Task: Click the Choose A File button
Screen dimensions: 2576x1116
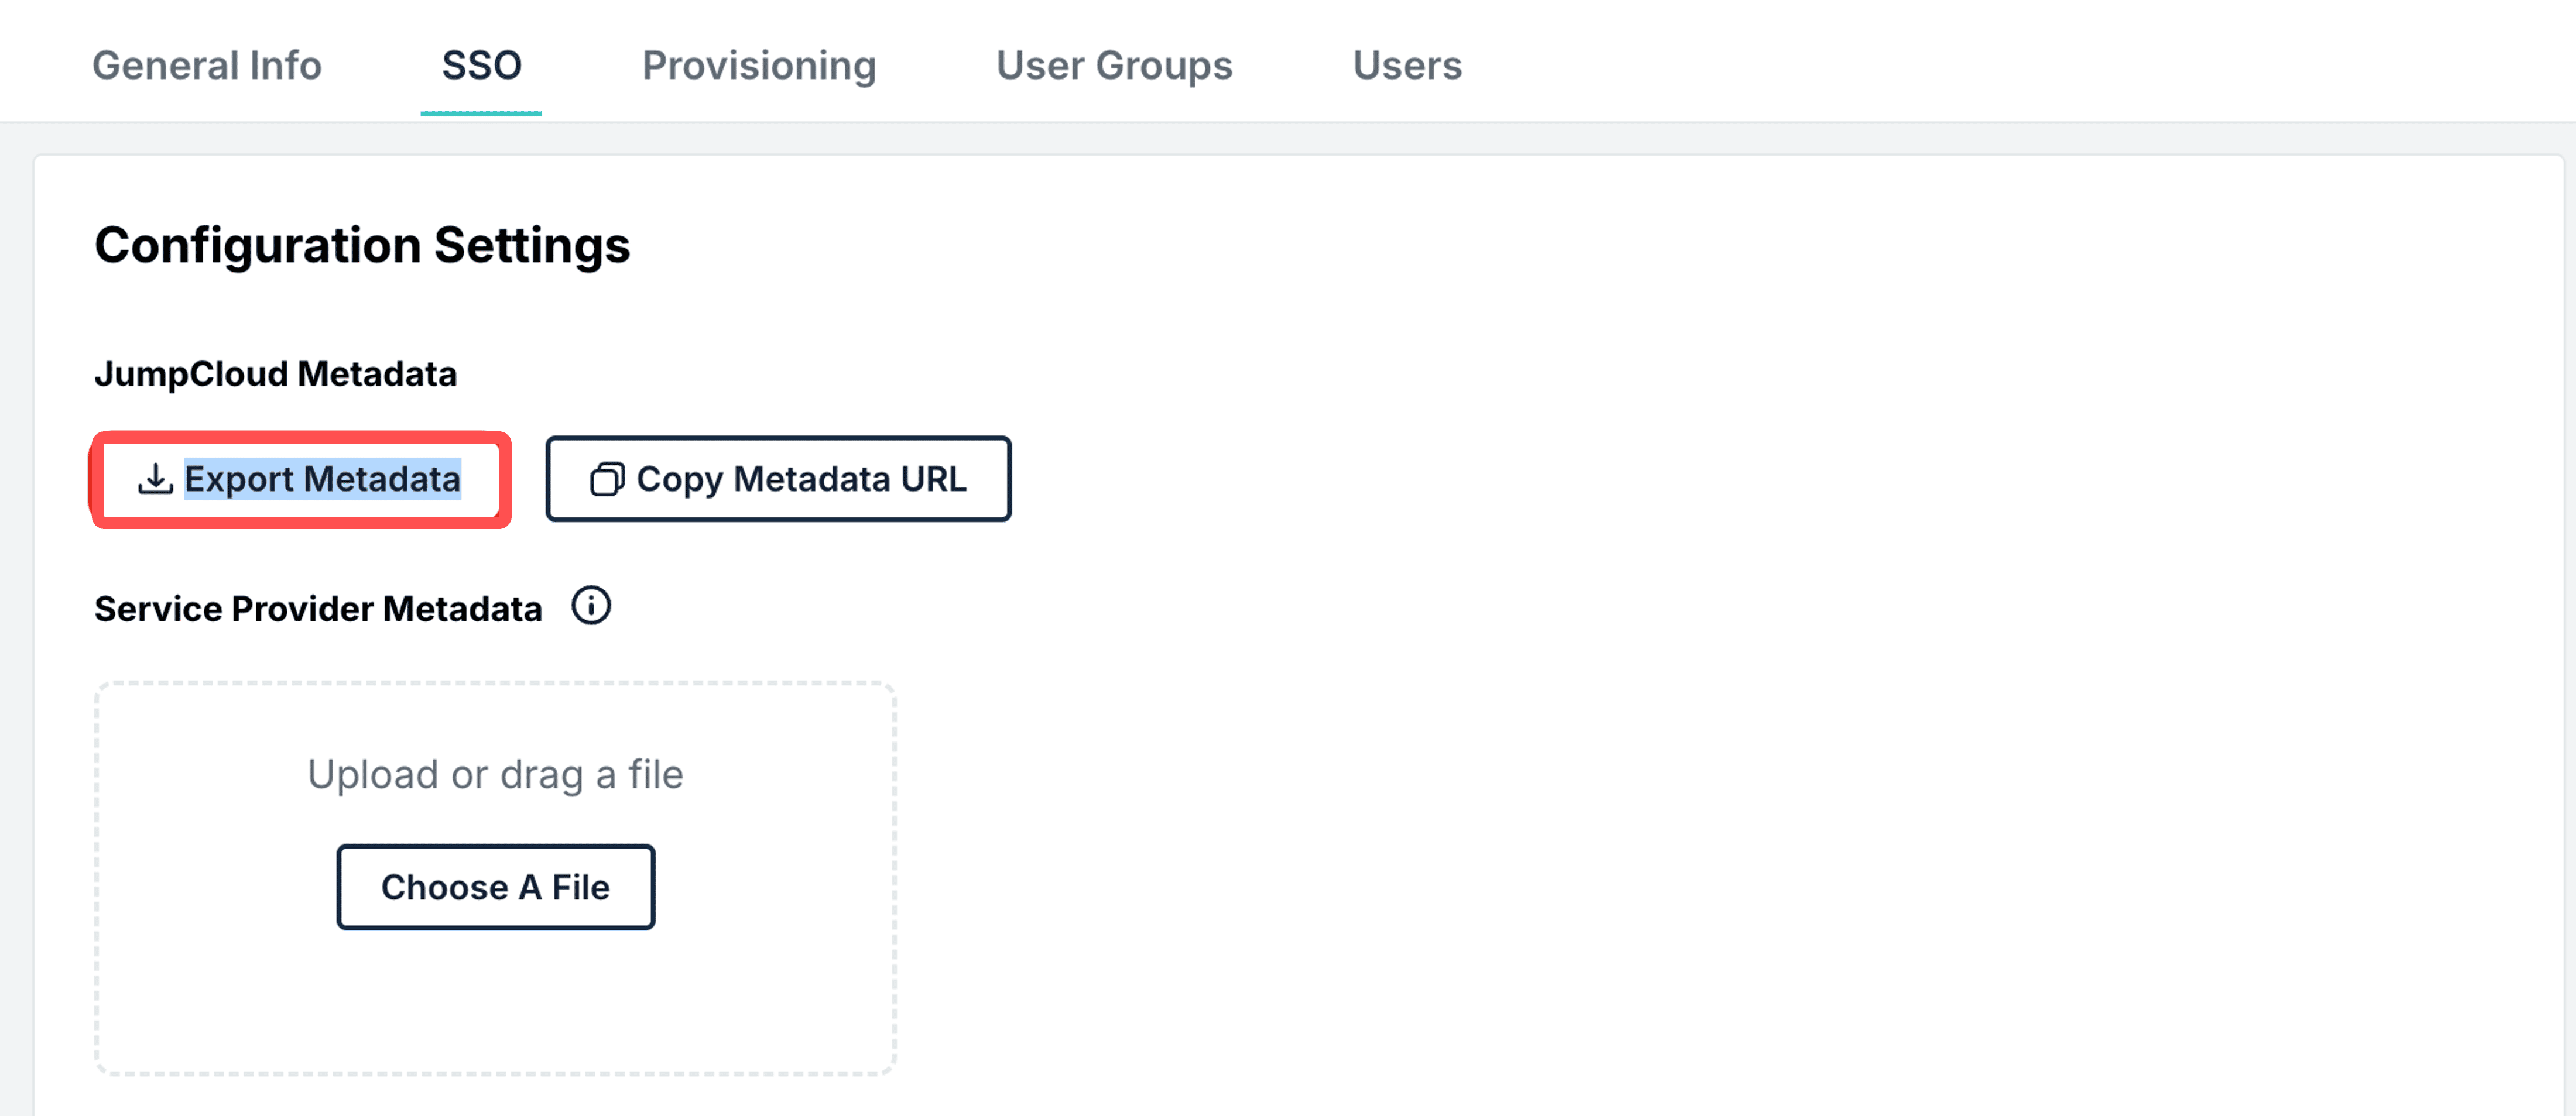Action: click(496, 887)
